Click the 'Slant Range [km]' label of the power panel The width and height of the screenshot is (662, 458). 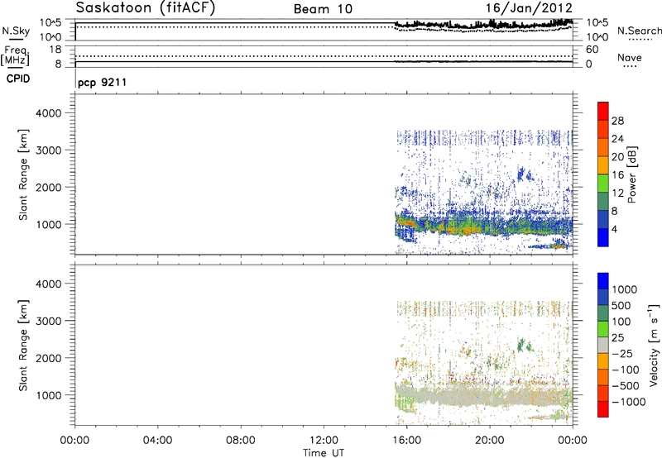coord(23,174)
